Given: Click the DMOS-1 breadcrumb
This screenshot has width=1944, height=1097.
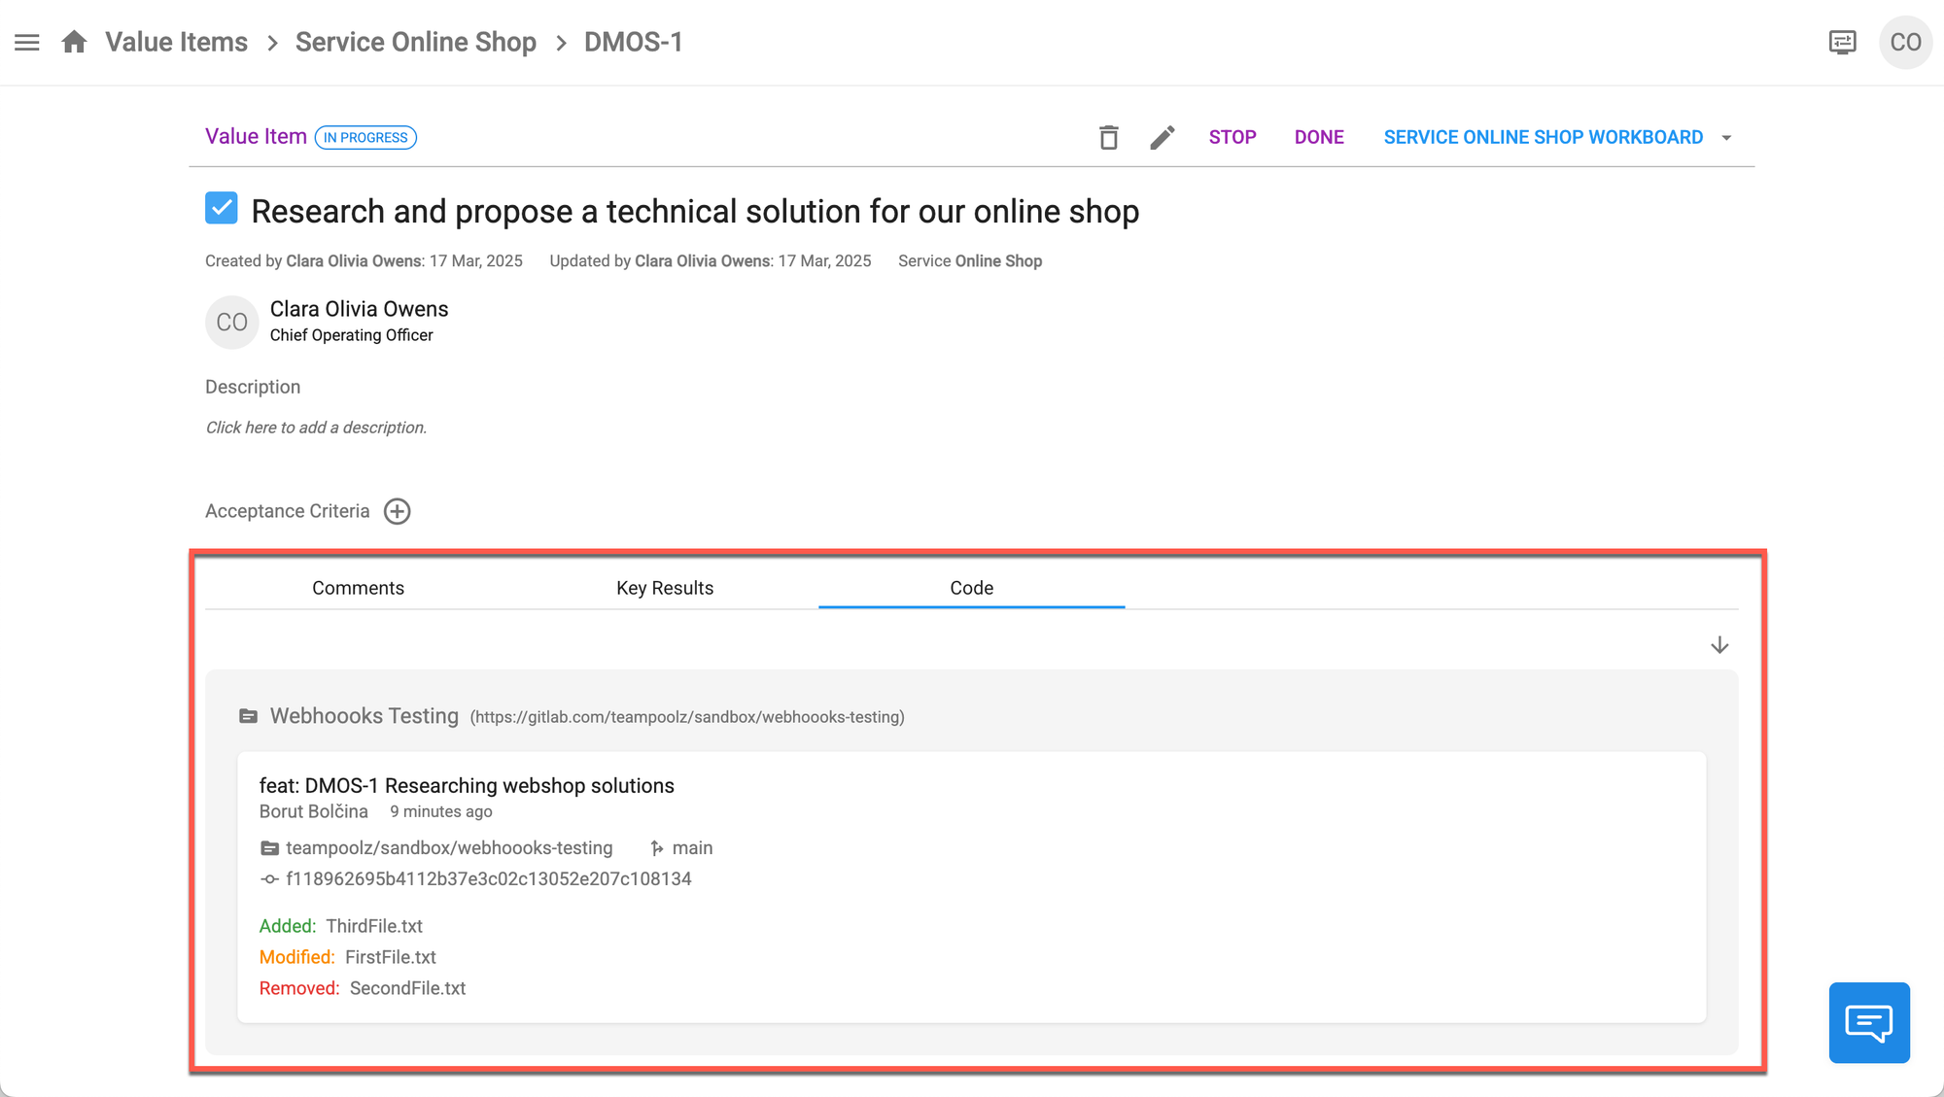Looking at the screenshot, I should pos(633,42).
